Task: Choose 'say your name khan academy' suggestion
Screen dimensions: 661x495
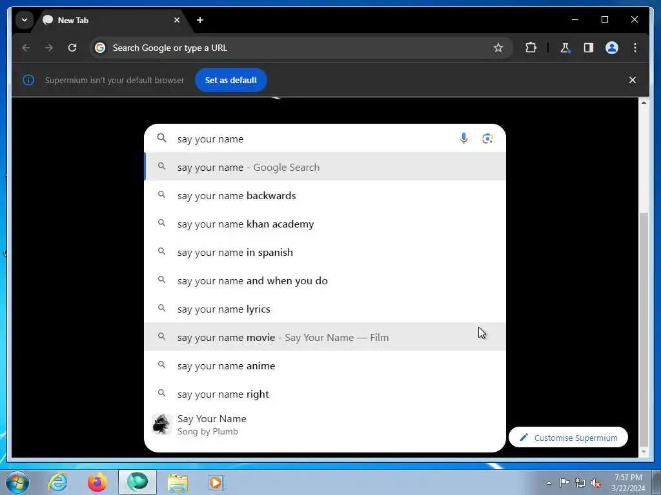Action: 325,224
